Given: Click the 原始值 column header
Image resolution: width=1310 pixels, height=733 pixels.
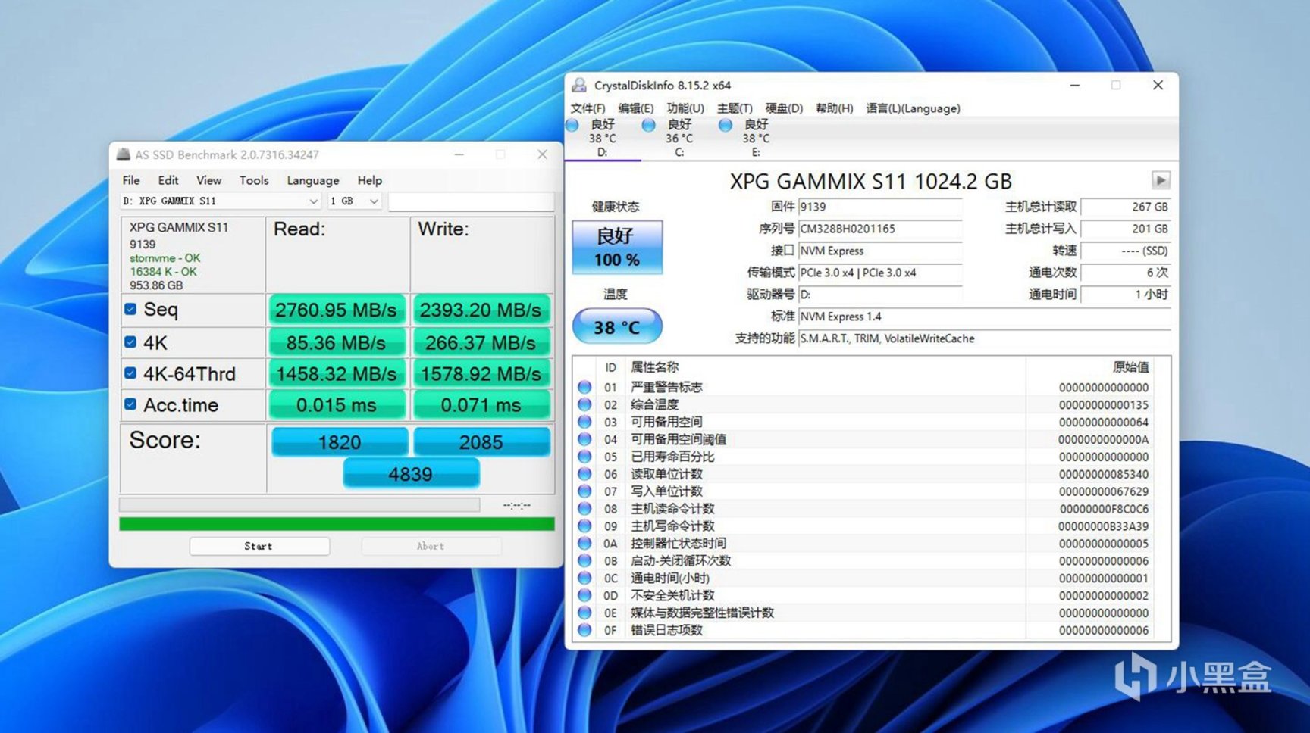Looking at the screenshot, I should pyautogui.click(x=1130, y=367).
